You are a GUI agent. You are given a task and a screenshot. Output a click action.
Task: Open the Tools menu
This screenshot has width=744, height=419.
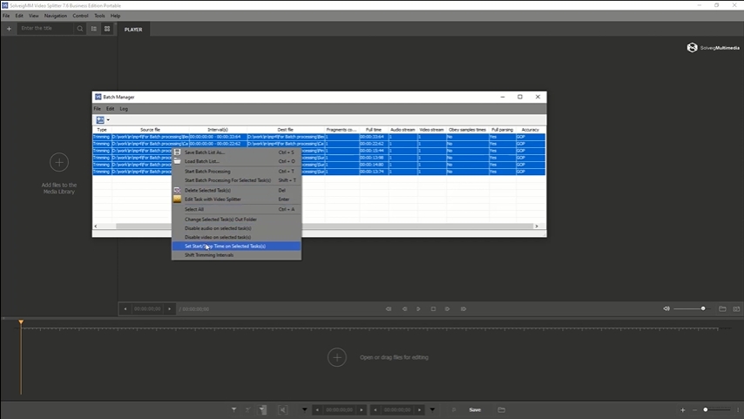pos(99,16)
